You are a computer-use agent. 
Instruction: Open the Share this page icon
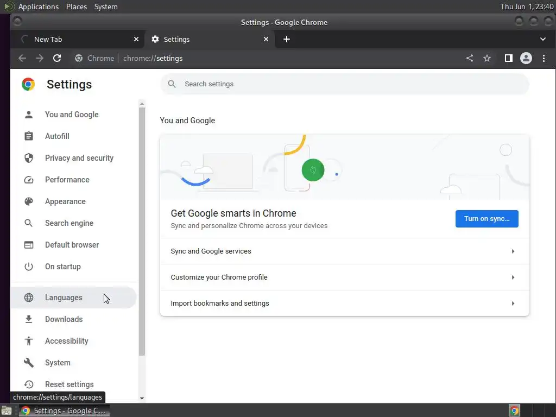click(470, 58)
